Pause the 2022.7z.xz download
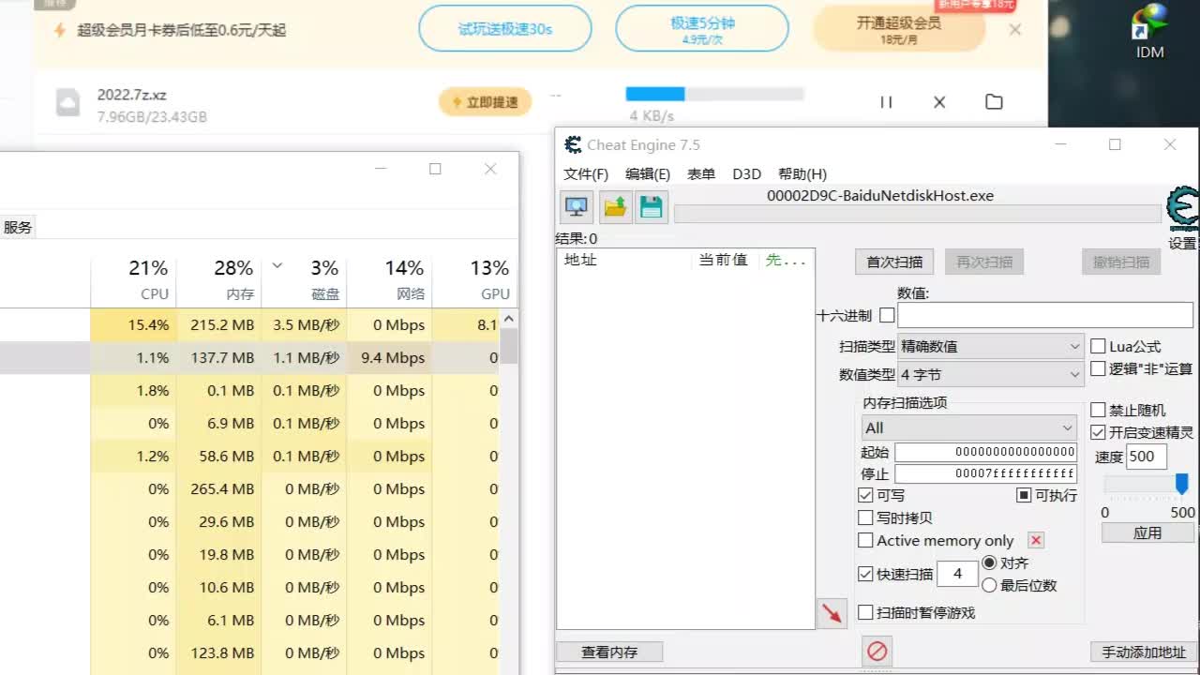1200x675 pixels. [x=886, y=102]
